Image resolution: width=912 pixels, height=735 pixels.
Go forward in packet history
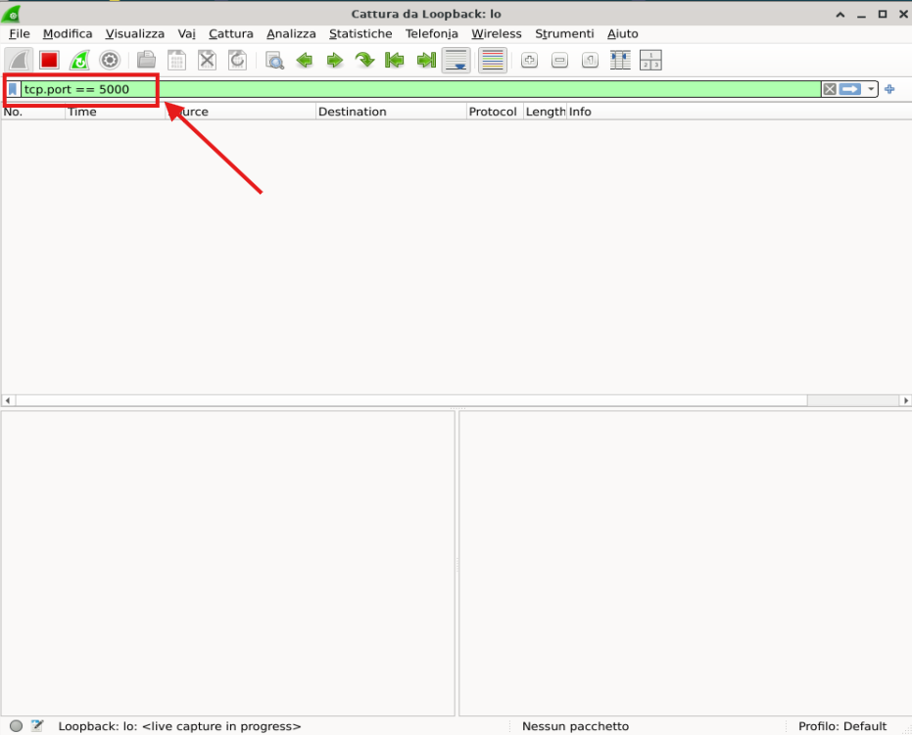pyautogui.click(x=334, y=60)
